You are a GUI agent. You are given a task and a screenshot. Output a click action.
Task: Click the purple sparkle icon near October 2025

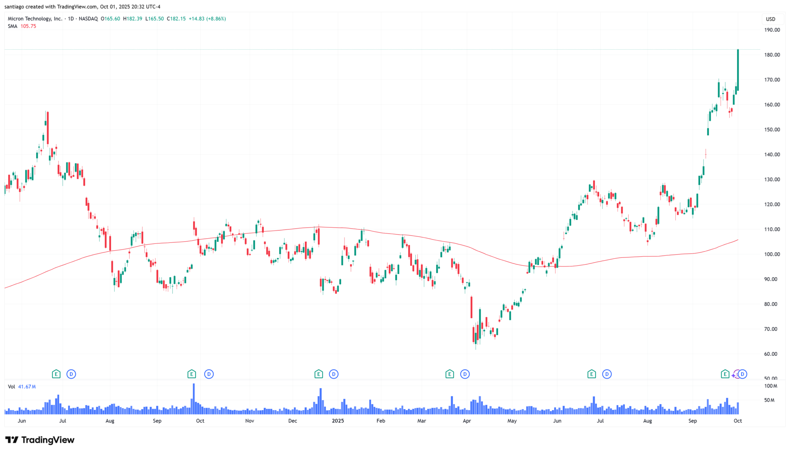(x=734, y=375)
